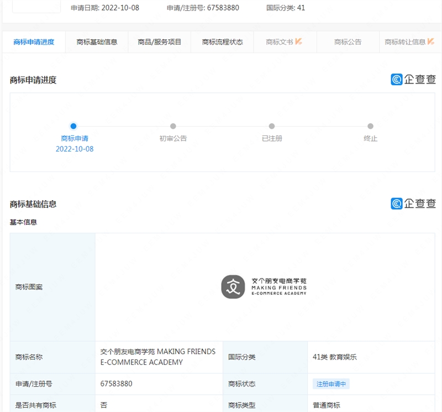Screen dimensions: 442x412
Task: Click the 商标名称 row label
Action: coord(29,357)
